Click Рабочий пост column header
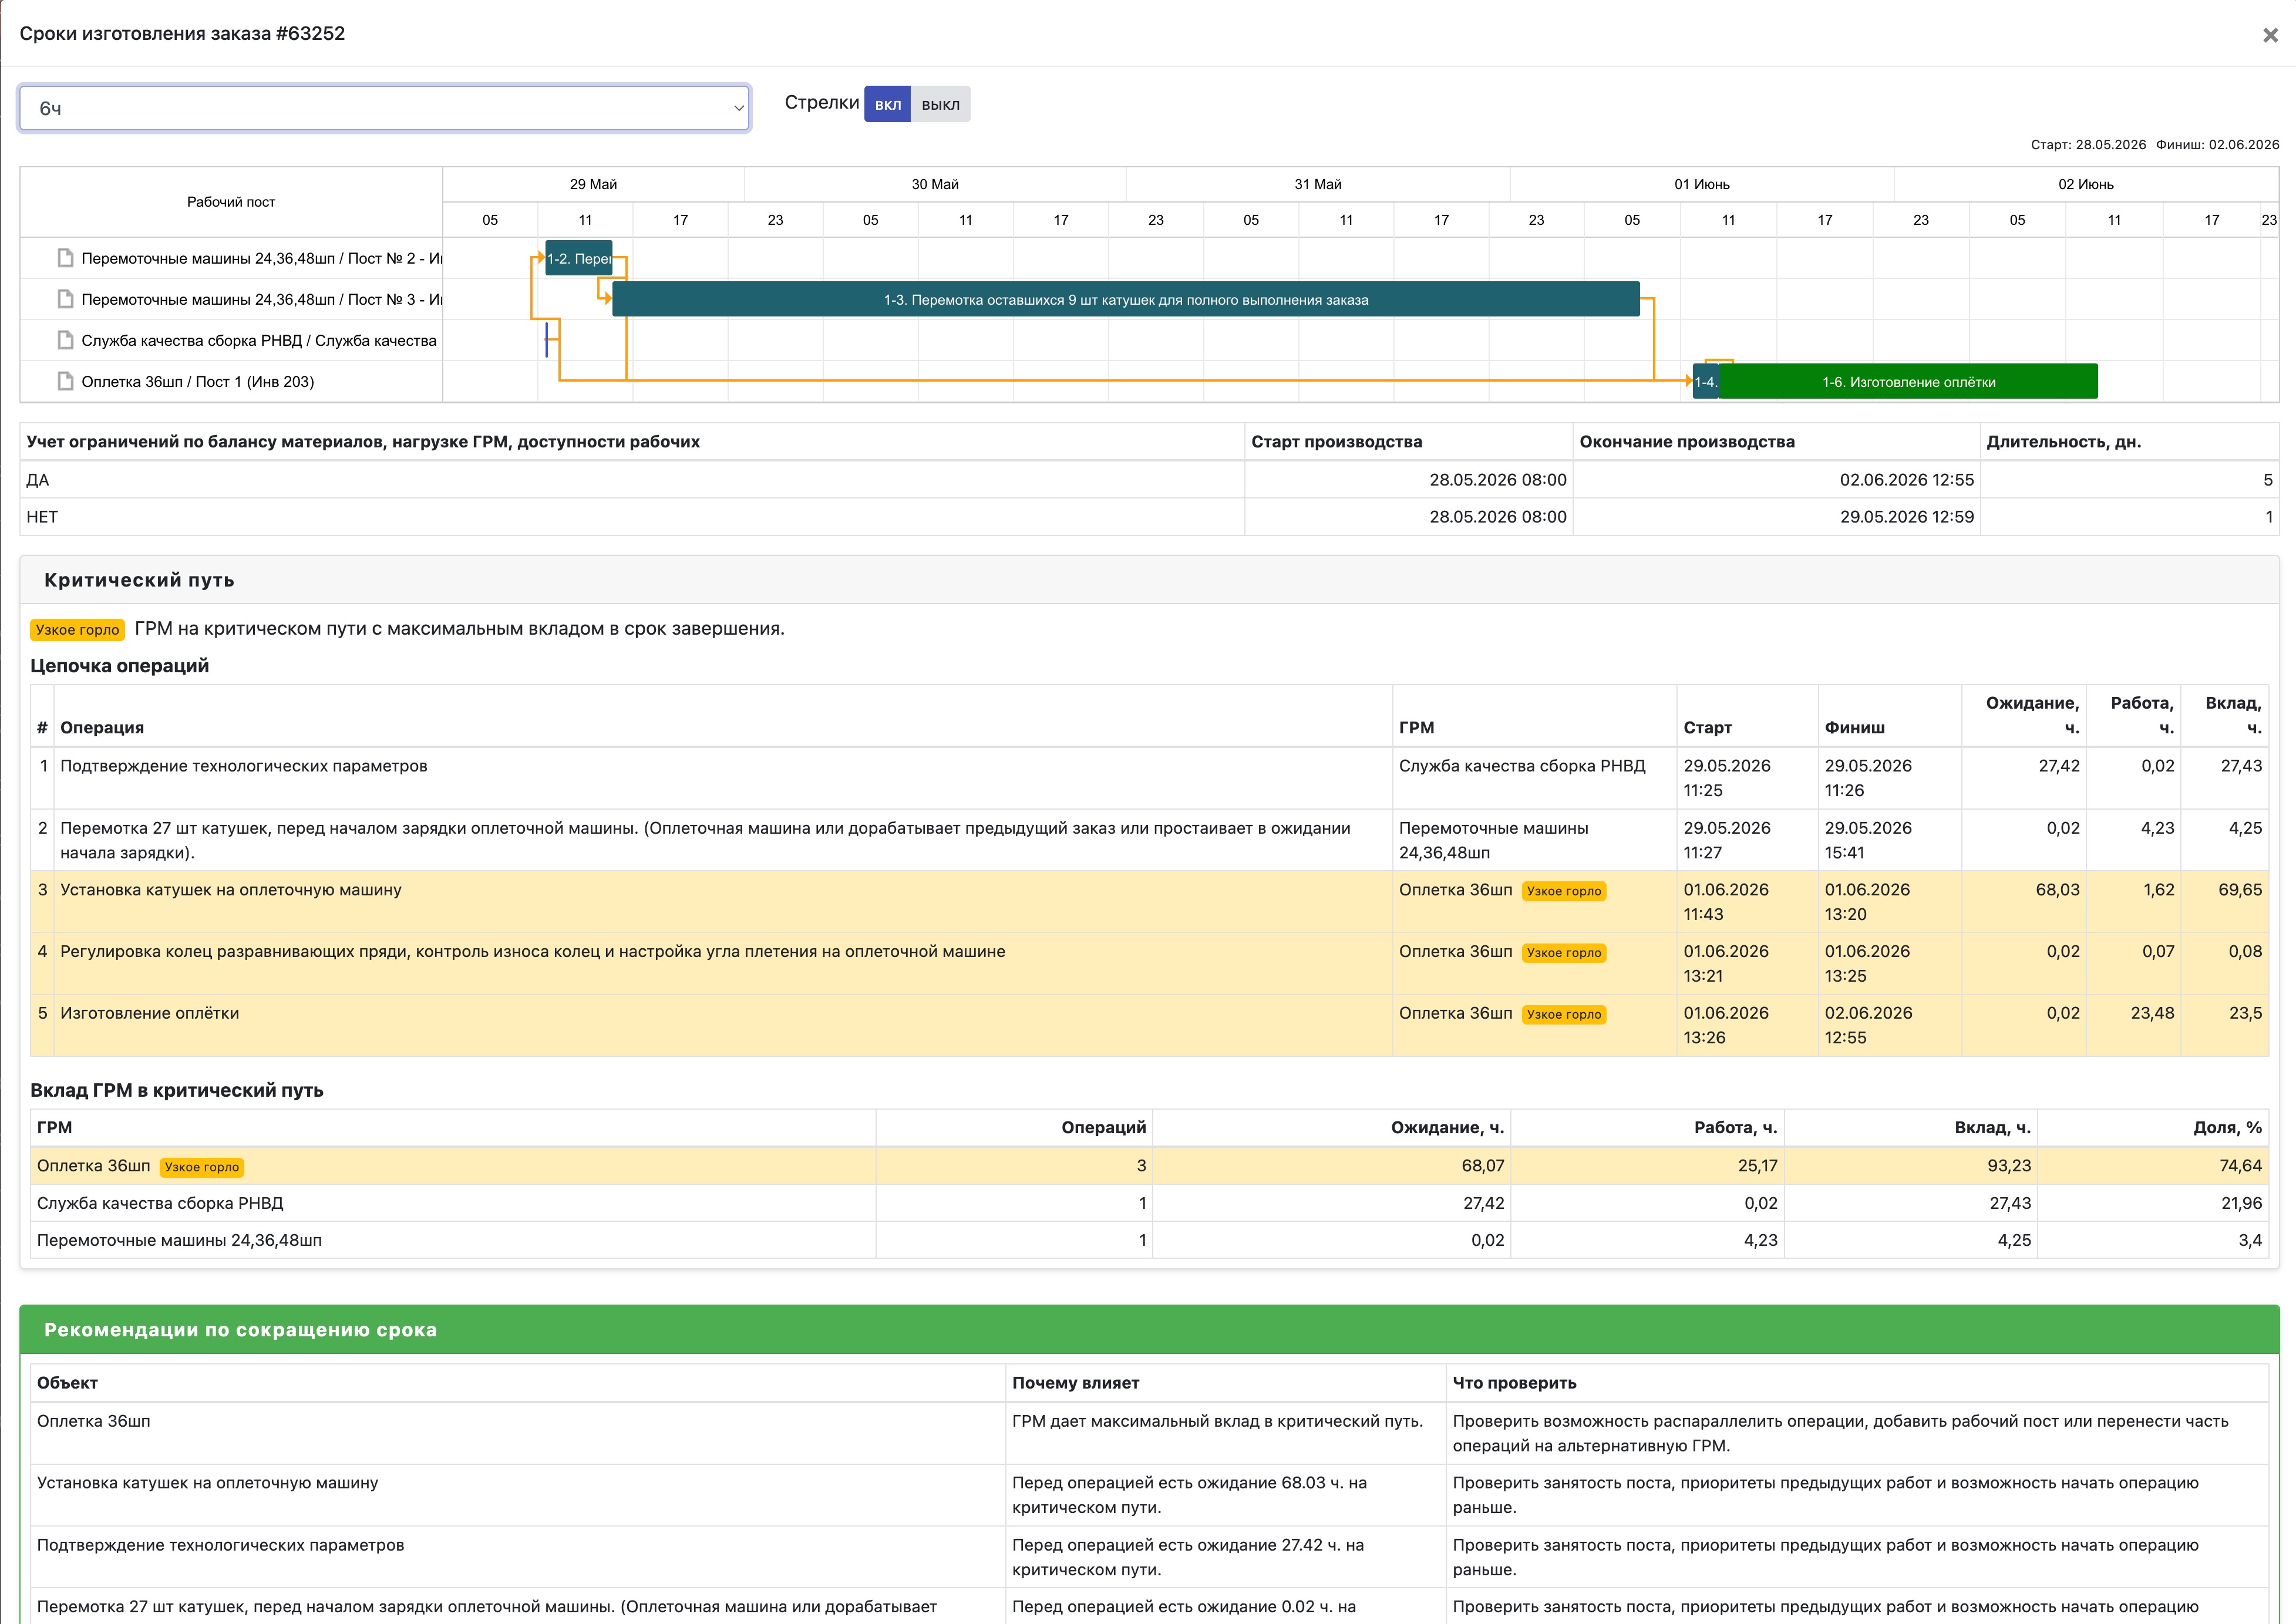 (x=231, y=202)
